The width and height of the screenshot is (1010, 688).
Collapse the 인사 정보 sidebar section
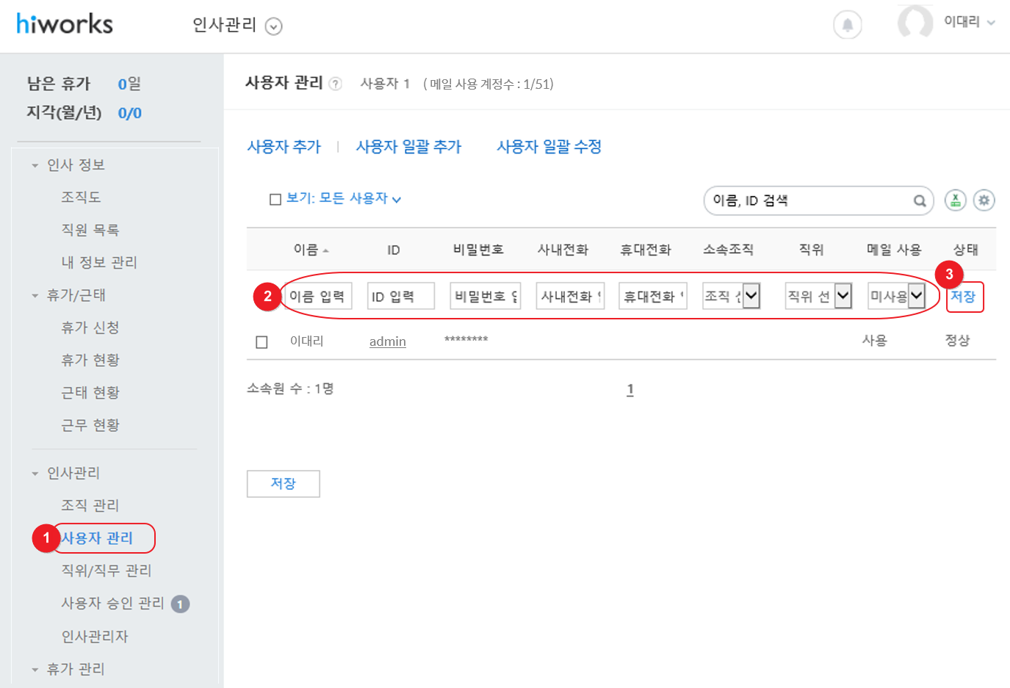click(35, 166)
